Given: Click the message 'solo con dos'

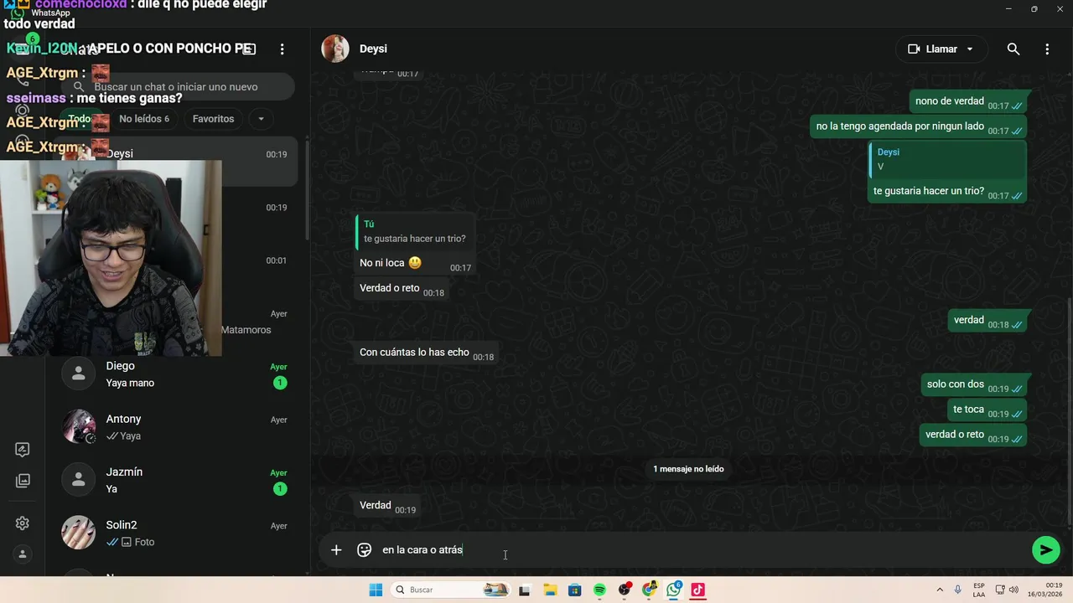Looking at the screenshot, I should [x=973, y=385].
